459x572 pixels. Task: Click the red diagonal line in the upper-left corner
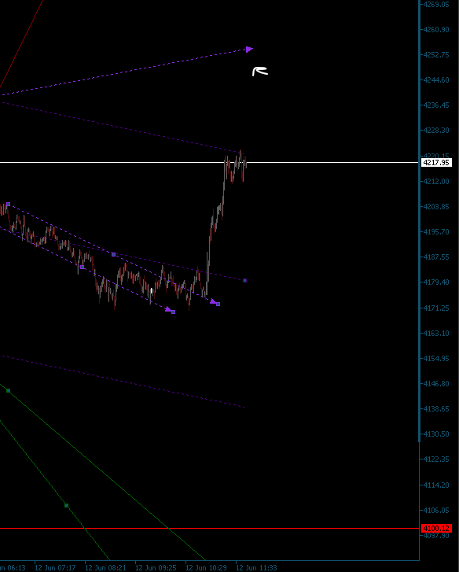pos(21,44)
